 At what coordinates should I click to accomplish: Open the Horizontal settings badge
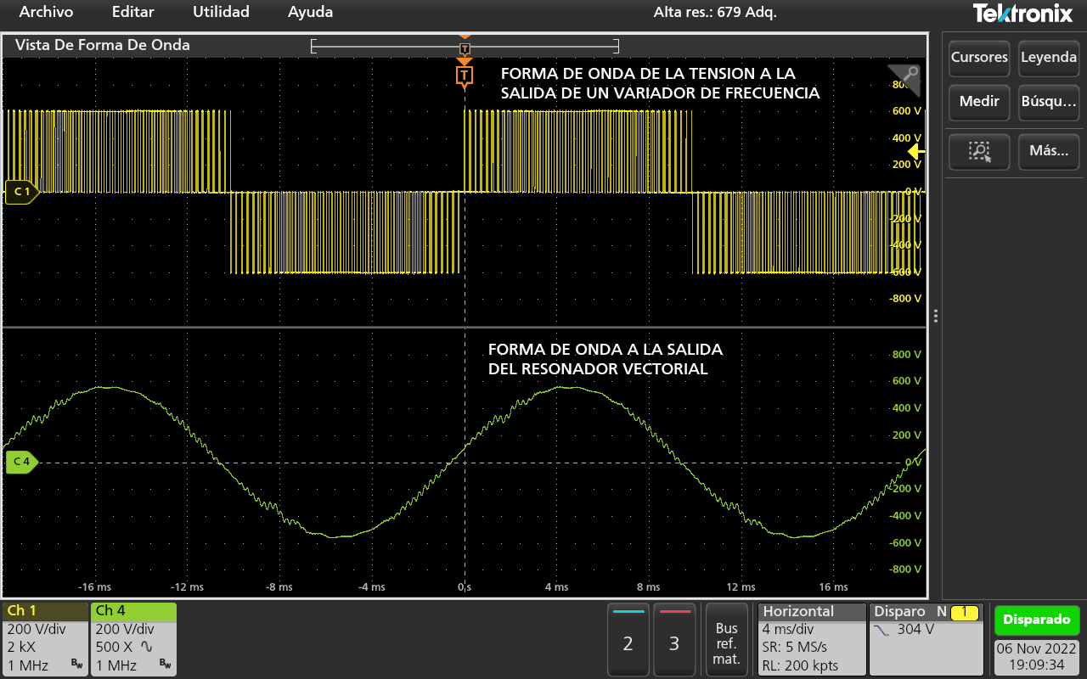[x=810, y=639]
